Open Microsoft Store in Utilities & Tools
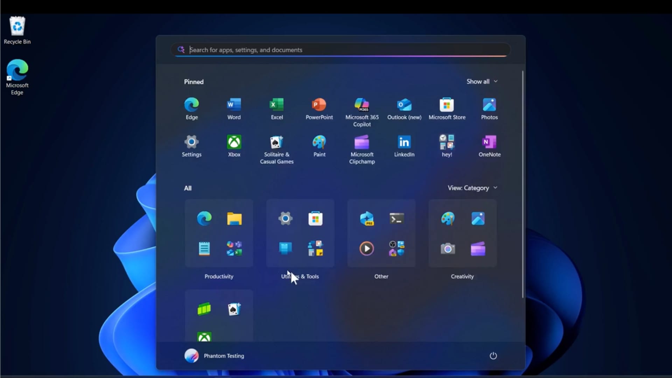Screen dimensions: 672x378 click(315, 218)
